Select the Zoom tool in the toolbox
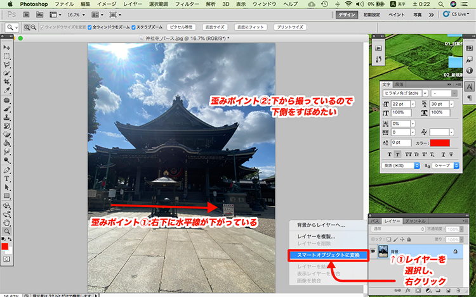The height and width of the screenshot is (297, 476). pyautogui.click(x=7, y=232)
